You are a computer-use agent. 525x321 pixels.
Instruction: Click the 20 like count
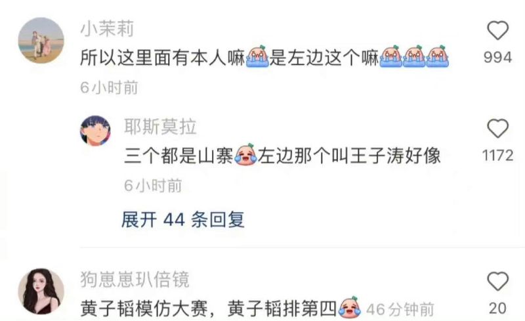[497, 309]
